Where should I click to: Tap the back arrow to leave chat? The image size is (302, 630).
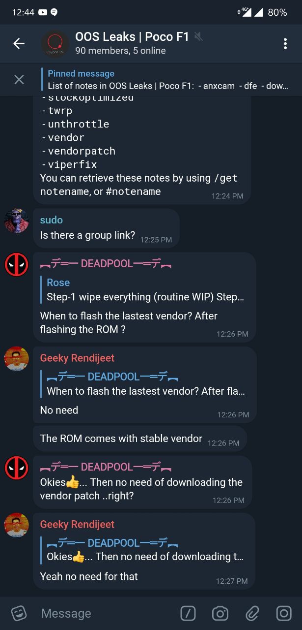point(19,43)
